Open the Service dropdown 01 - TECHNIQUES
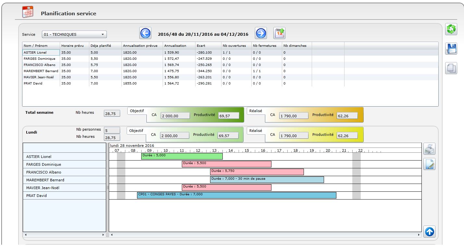The width and height of the screenshot is (464, 246). pos(74,34)
